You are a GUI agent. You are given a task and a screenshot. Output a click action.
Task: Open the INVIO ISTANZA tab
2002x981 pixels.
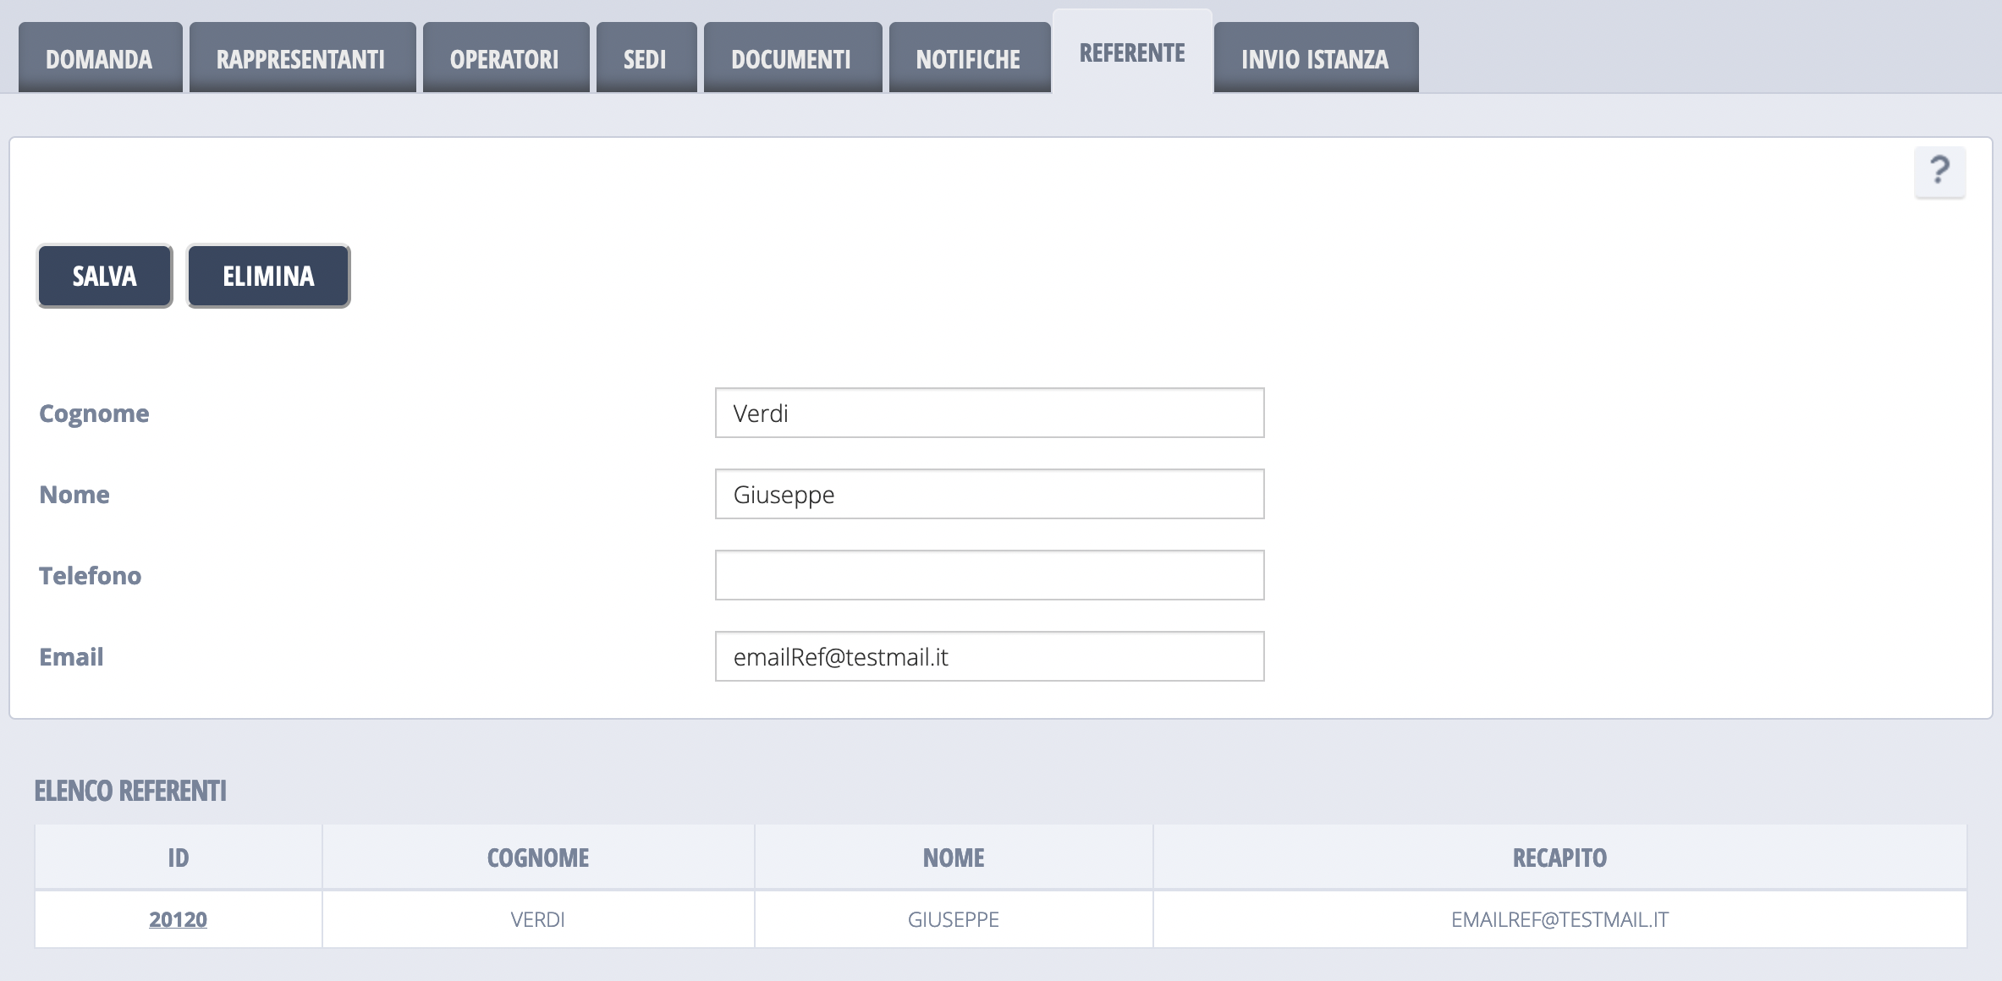point(1315,58)
